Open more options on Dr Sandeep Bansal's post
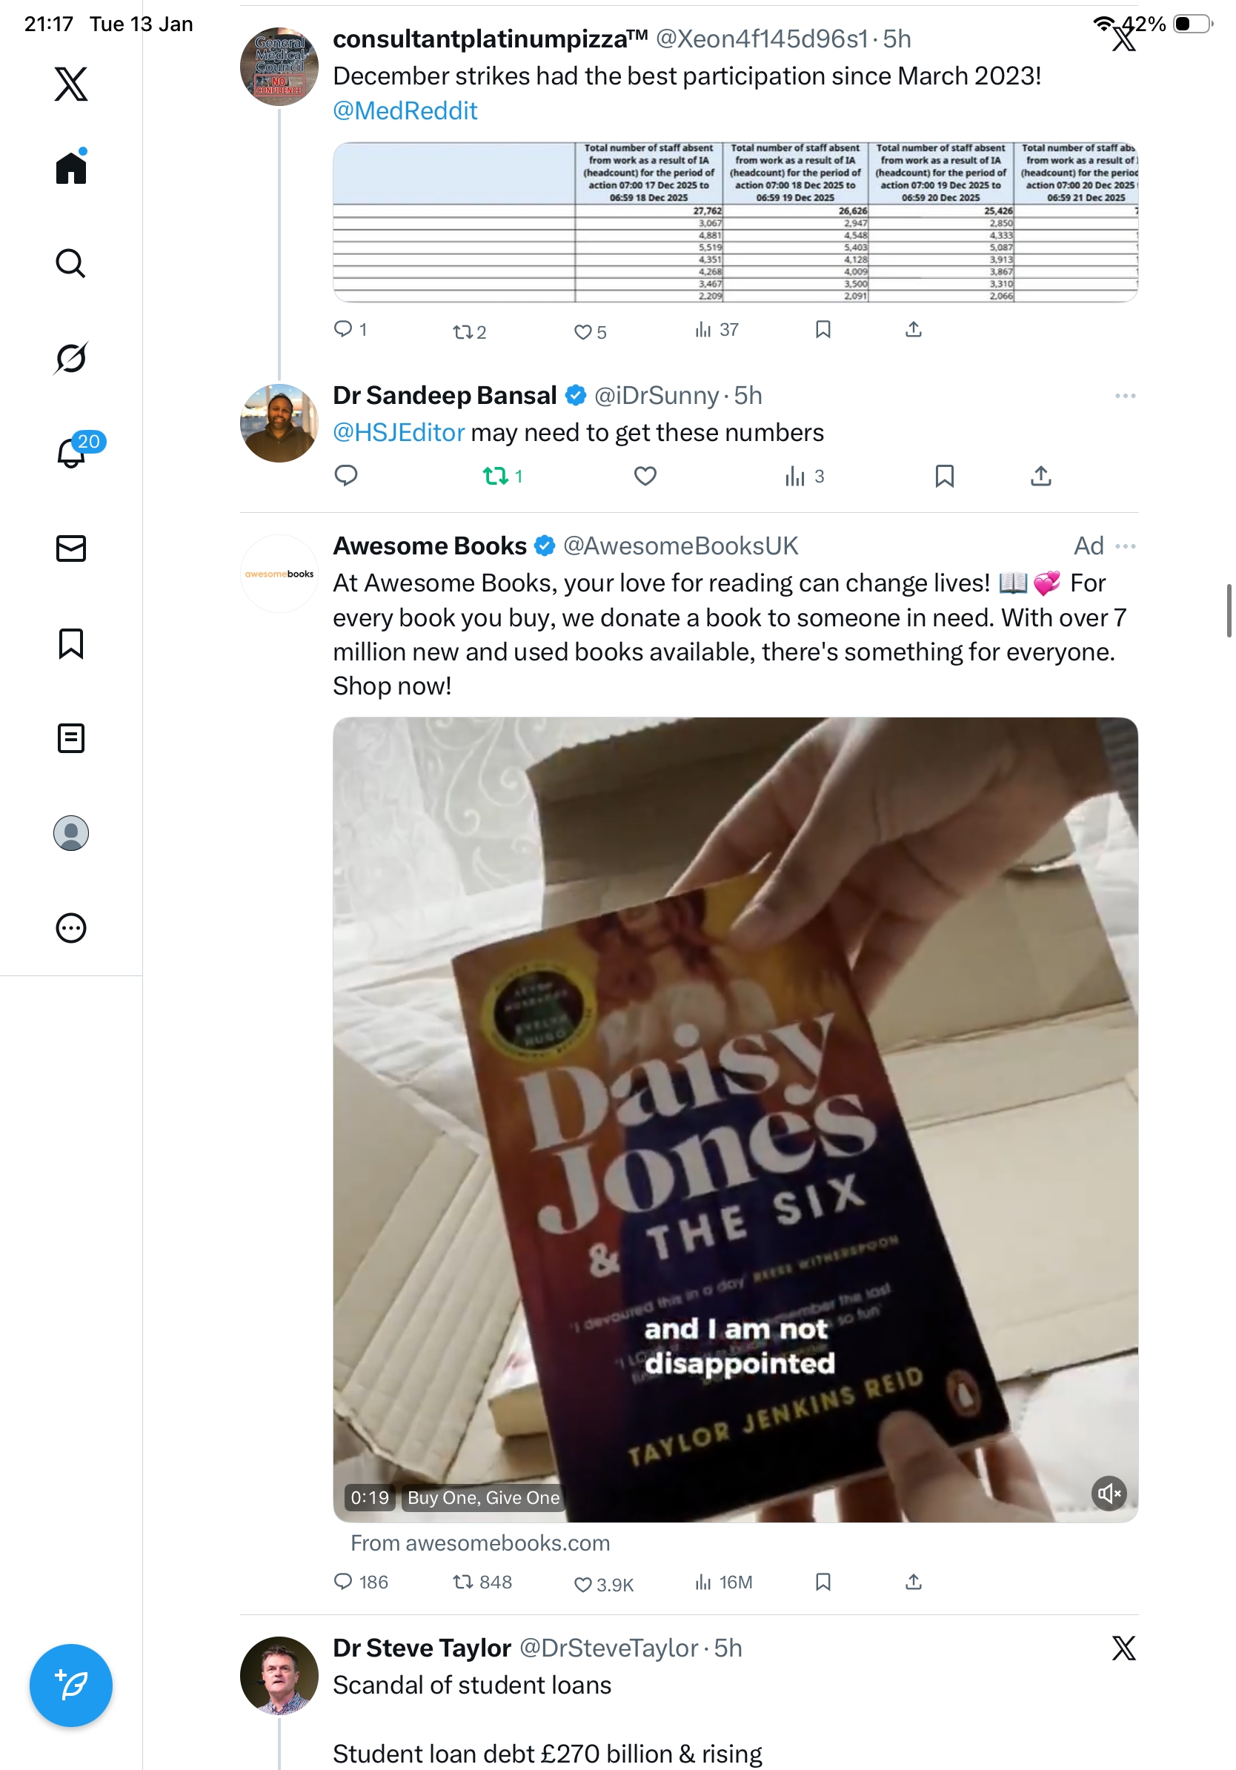 [x=1124, y=396]
